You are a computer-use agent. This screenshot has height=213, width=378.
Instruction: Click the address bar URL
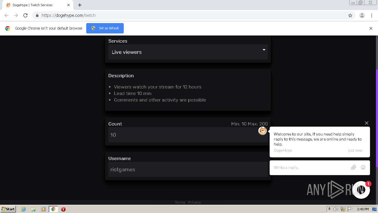(69, 15)
